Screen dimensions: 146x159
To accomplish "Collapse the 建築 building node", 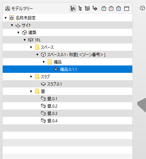I will (x=18, y=33).
